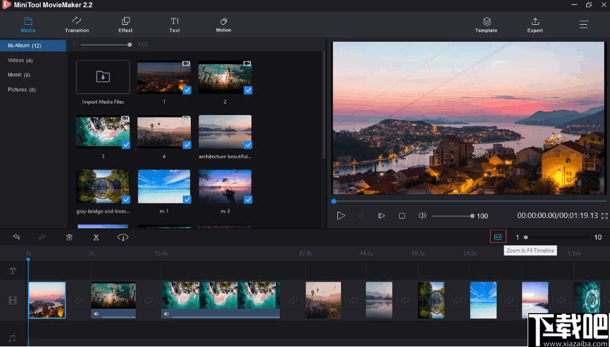
Task: Redo the last action
Action: point(42,237)
